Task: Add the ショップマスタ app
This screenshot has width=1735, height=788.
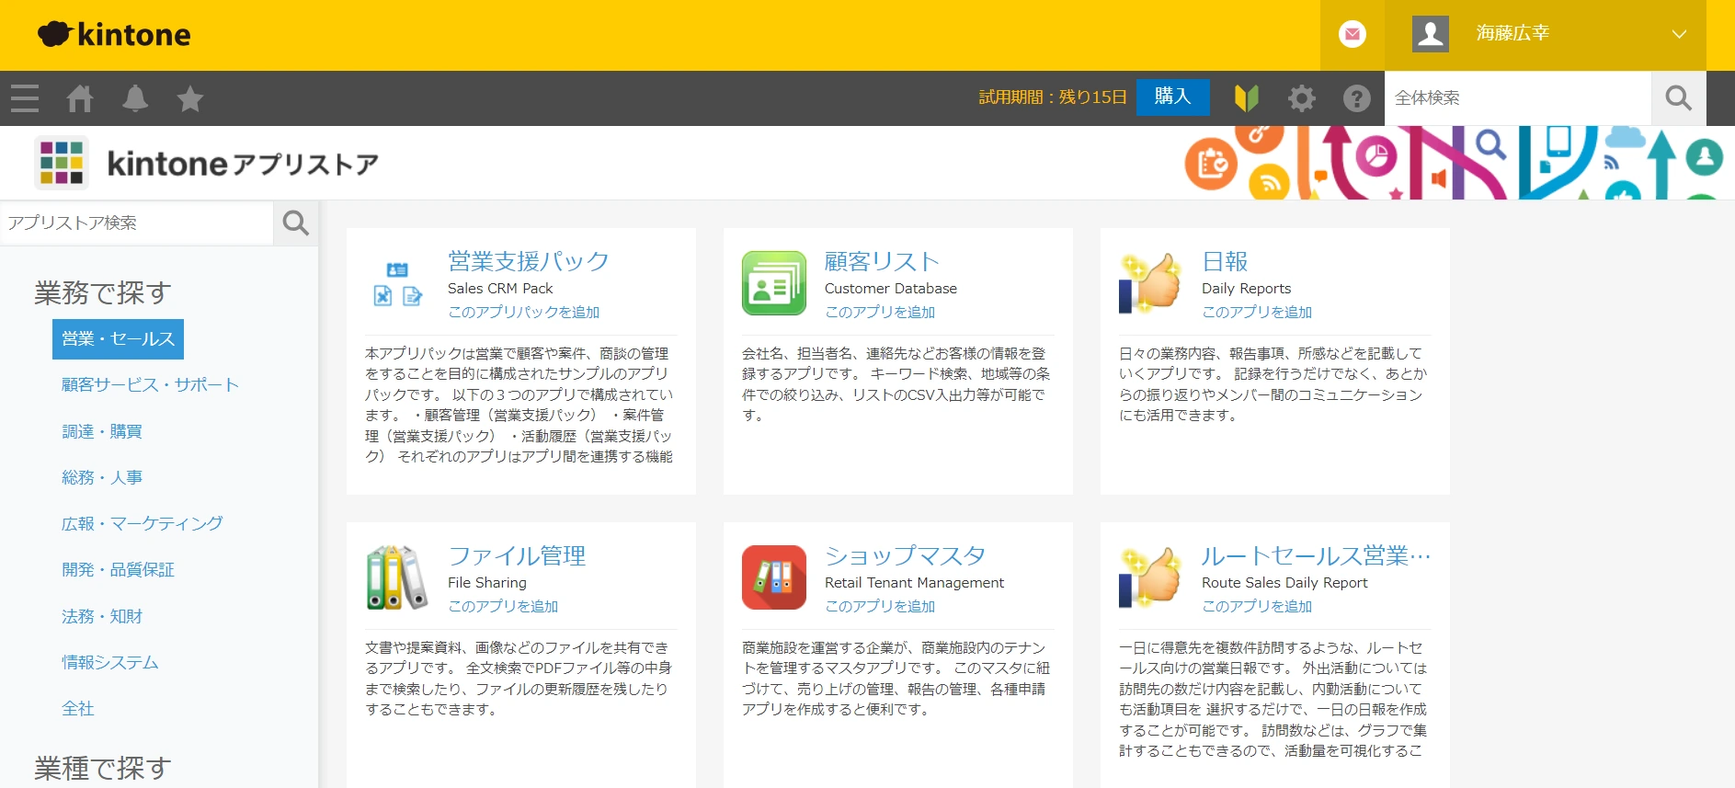Action: 880,606
